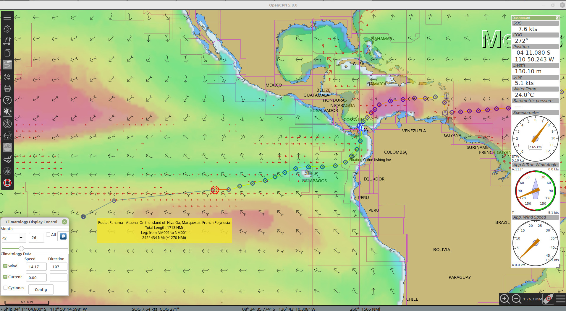This screenshot has width=566, height=311.
Task: Check the All months checkbox
Action: click(x=48, y=235)
